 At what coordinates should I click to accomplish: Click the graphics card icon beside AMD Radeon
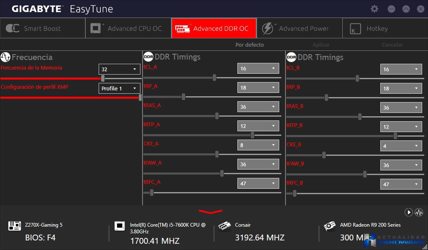tap(330, 226)
